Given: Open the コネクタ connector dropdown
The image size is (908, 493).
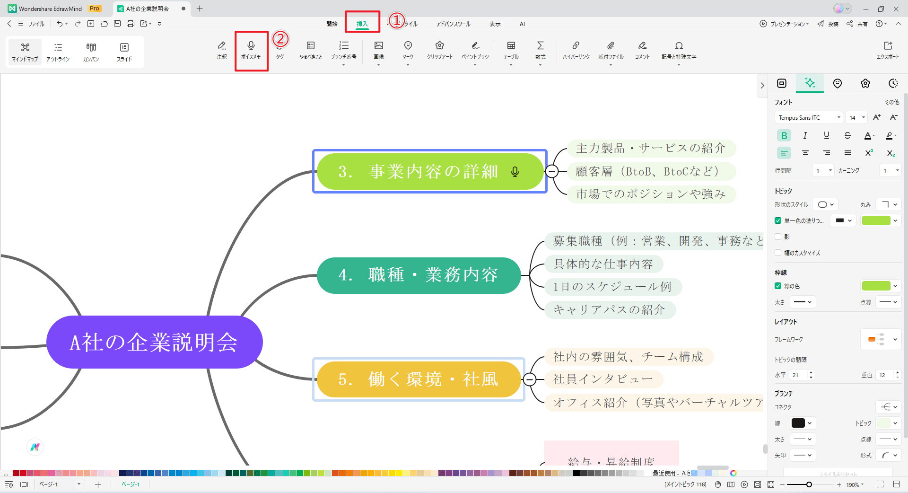Looking at the screenshot, I should click(888, 407).
